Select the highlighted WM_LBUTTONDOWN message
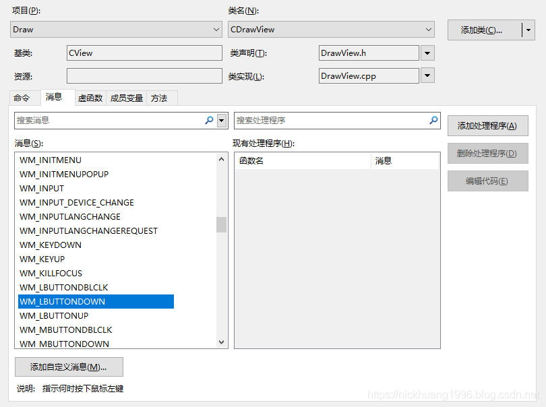The image size is (546, 407). click(96, 301)
